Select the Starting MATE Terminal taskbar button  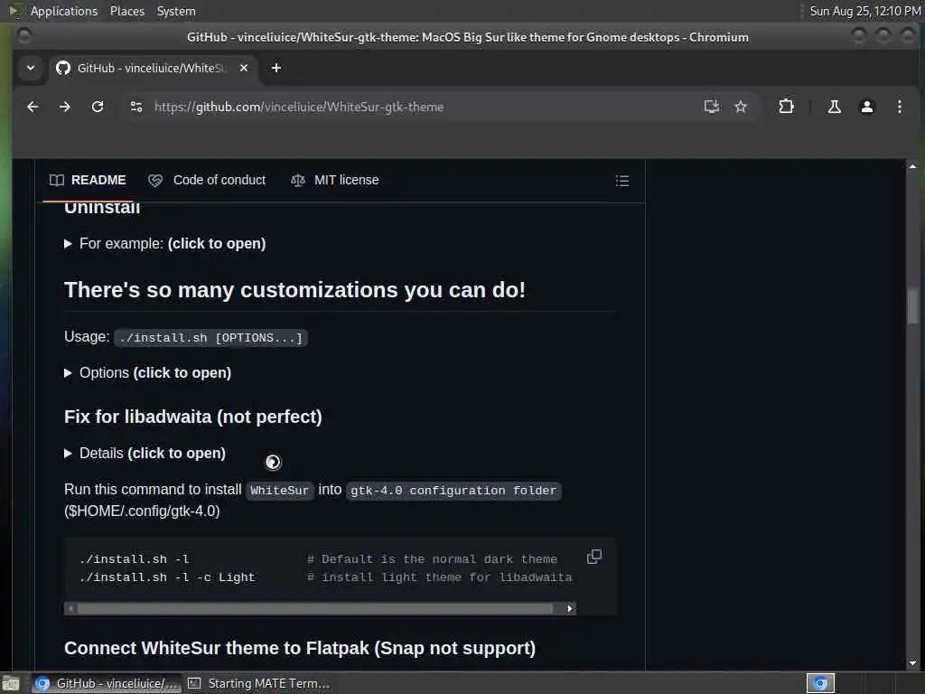coord(258,683)
